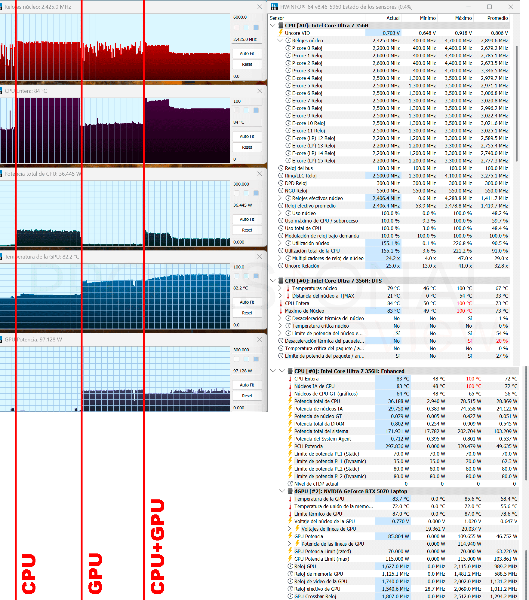Collapse the Relojes núcleo tree group
The height and width of the screenshot is (600, 529).
[280, 40]
